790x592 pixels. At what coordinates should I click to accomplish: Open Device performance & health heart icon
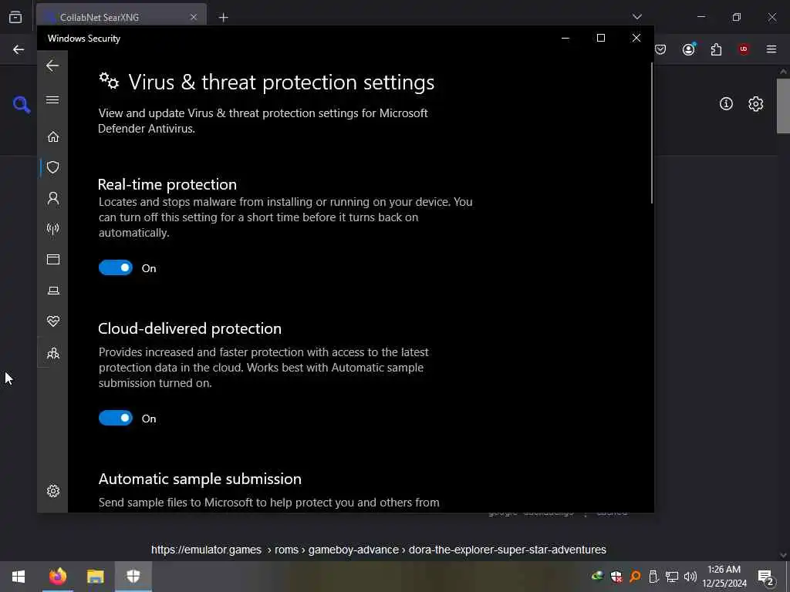click(53, 321)
